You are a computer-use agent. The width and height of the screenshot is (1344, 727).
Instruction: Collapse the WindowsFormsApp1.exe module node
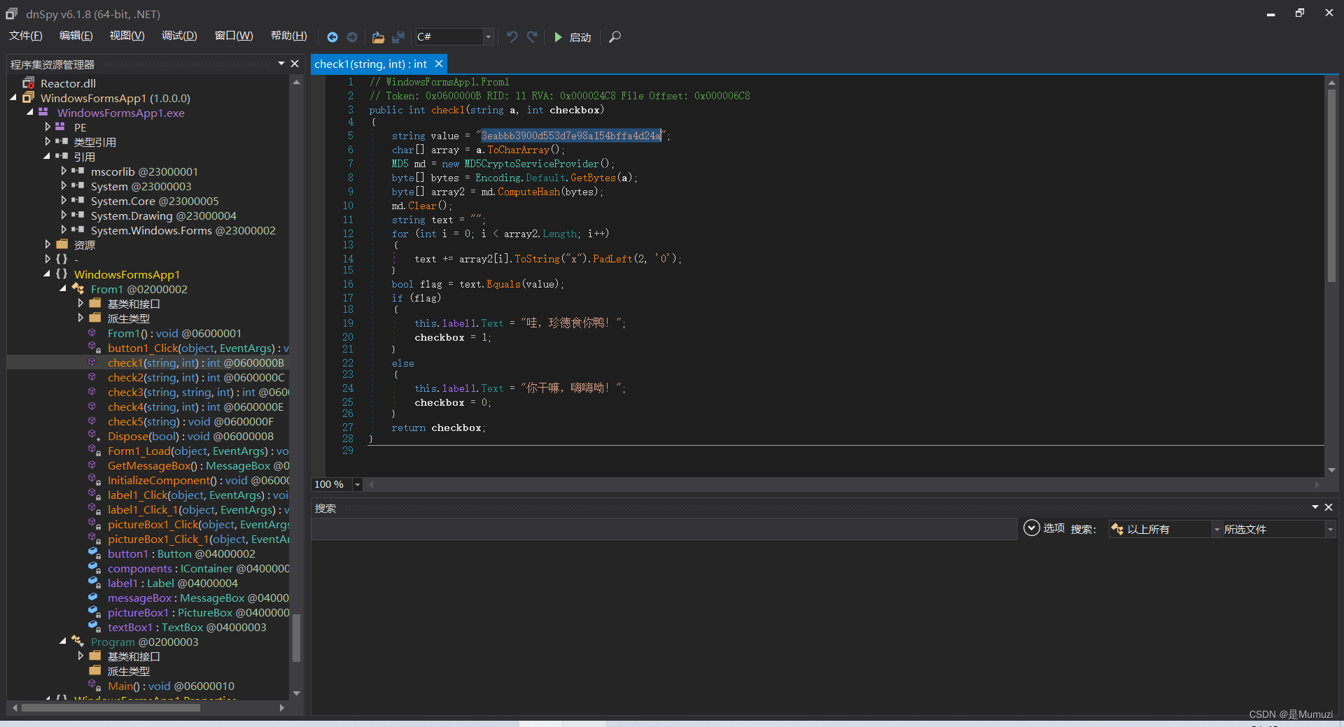[30, 113]
